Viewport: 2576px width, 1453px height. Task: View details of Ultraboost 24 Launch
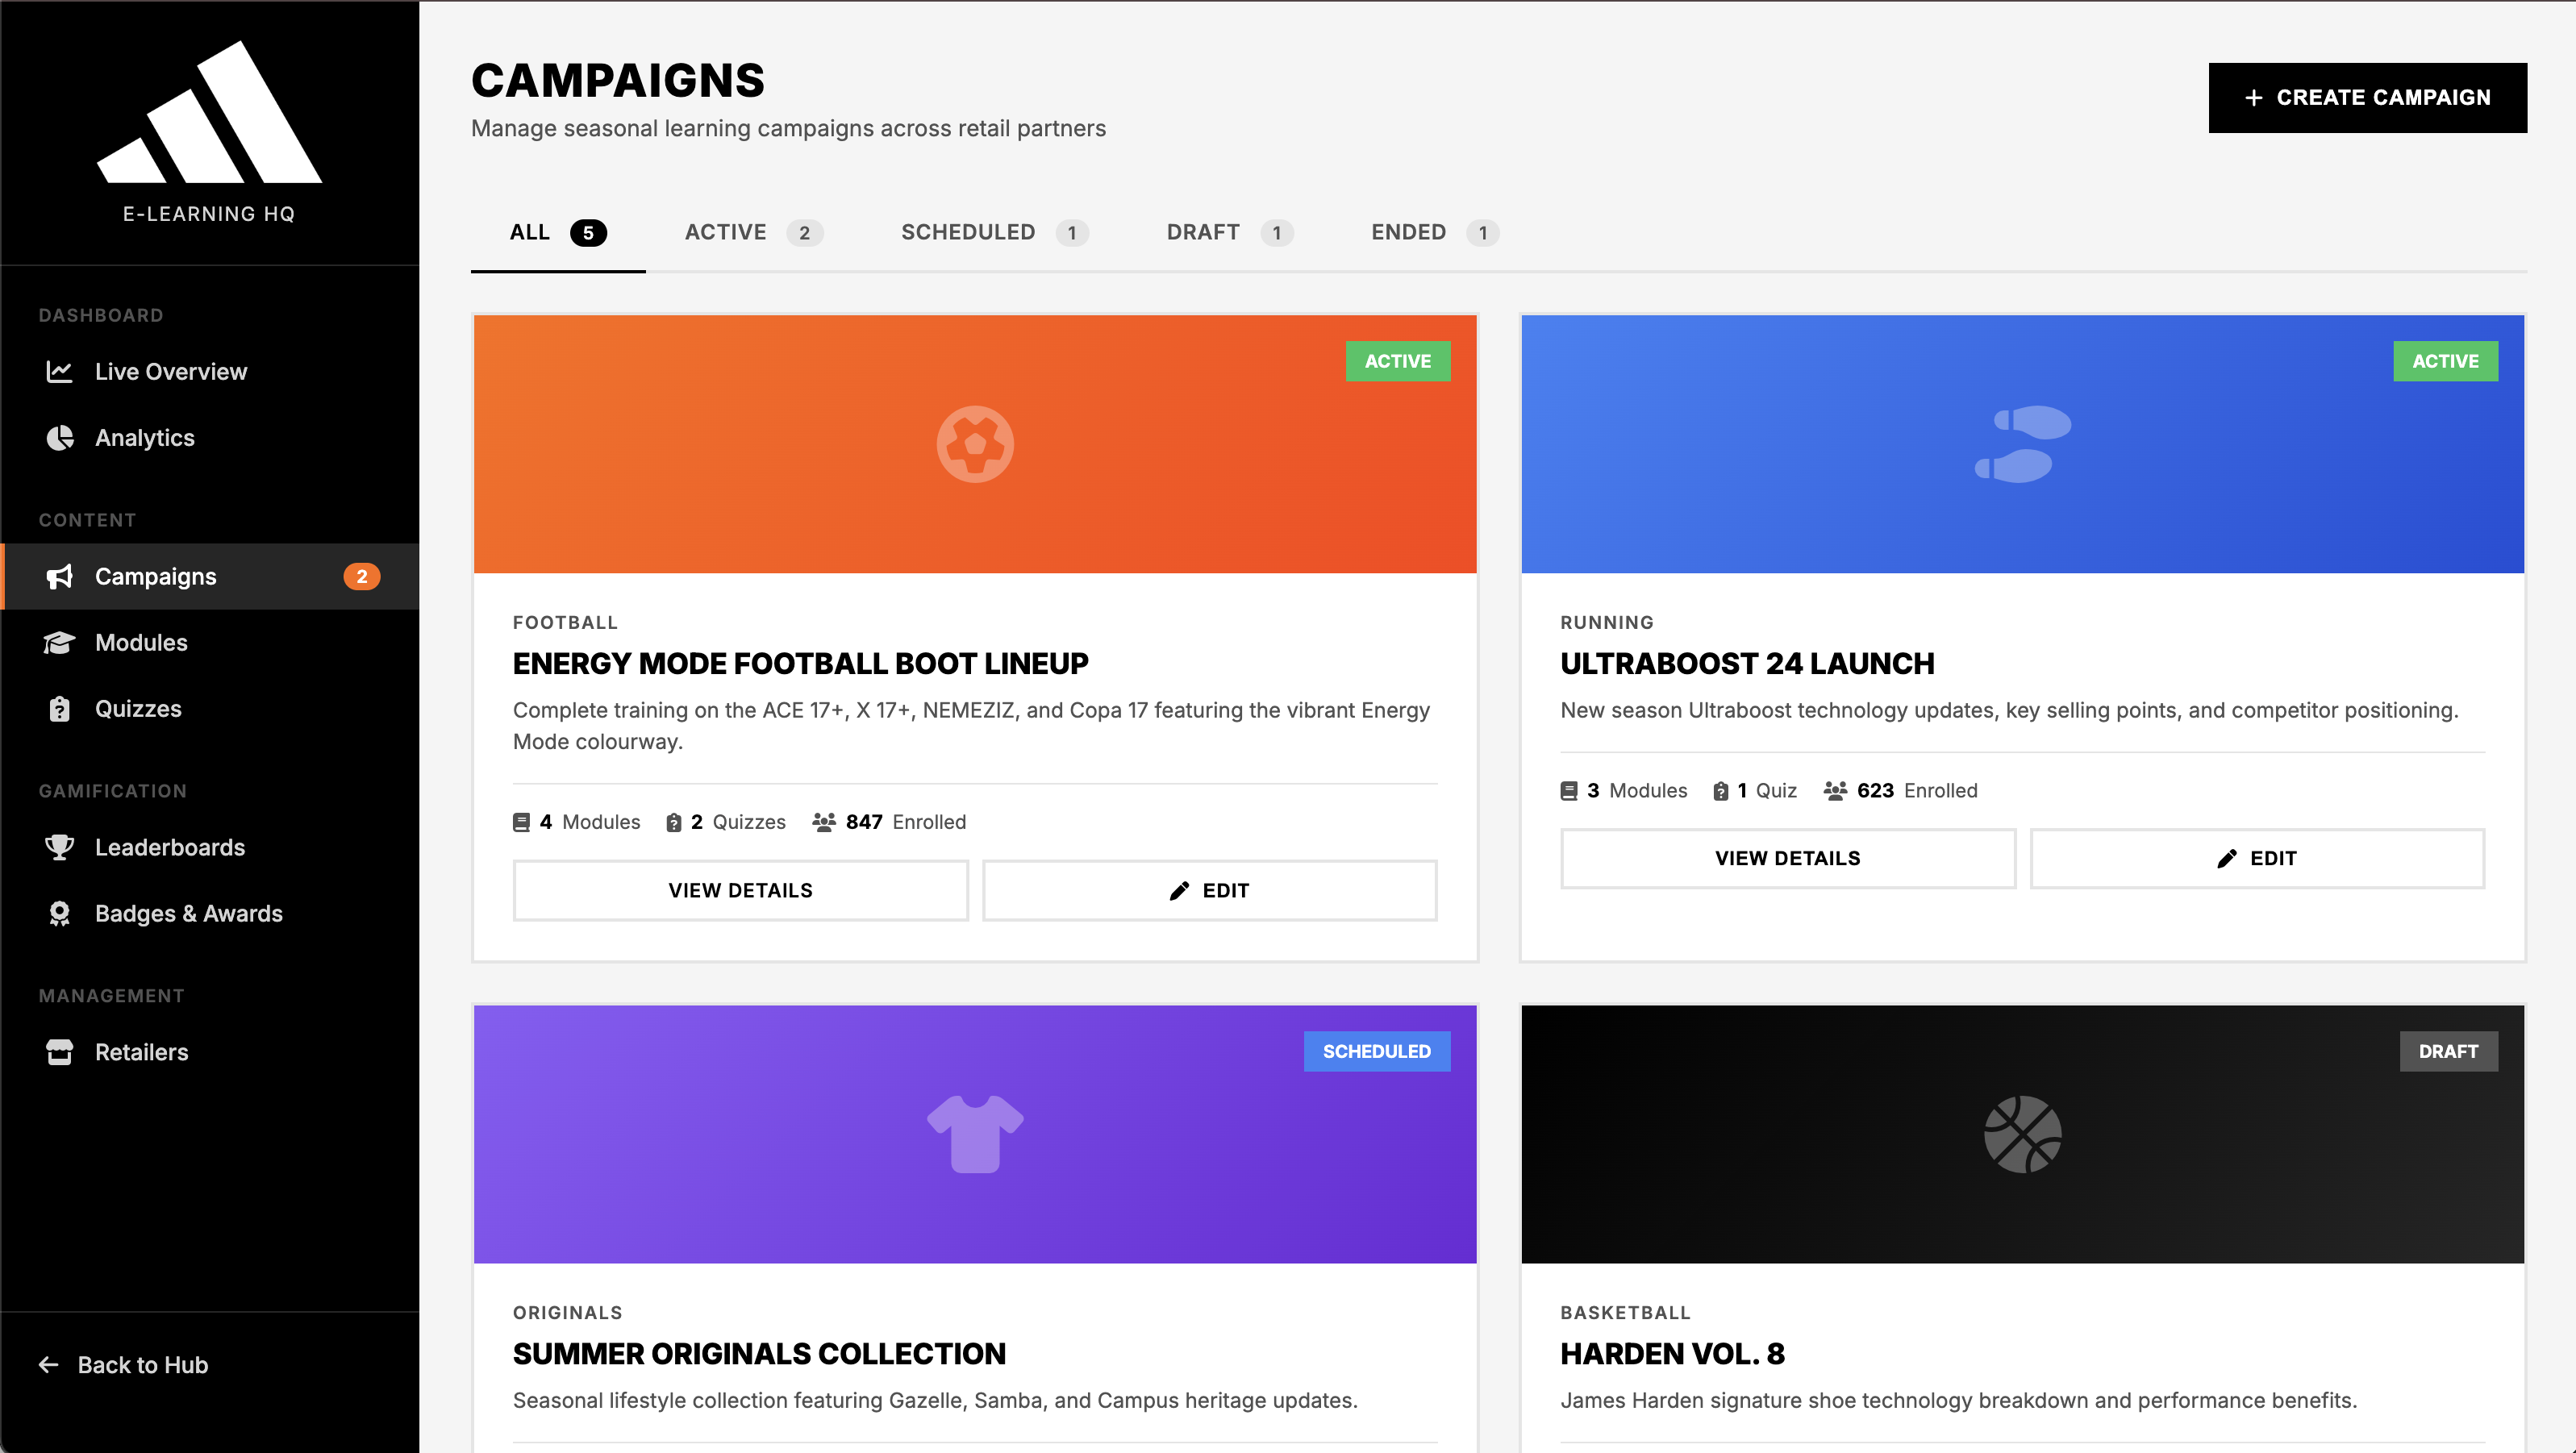point(1786,858)
